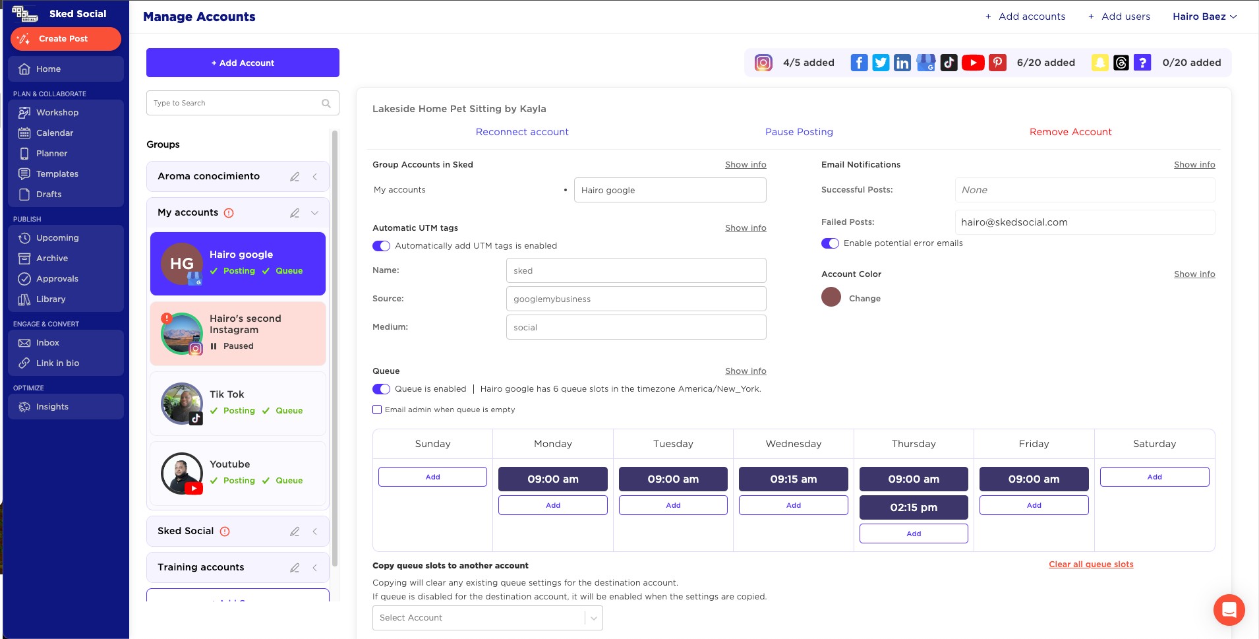Edit the Aroma conocimiento group with pencil icon
The height and width of the screenshot is (639, 1259).
[295, 177]
